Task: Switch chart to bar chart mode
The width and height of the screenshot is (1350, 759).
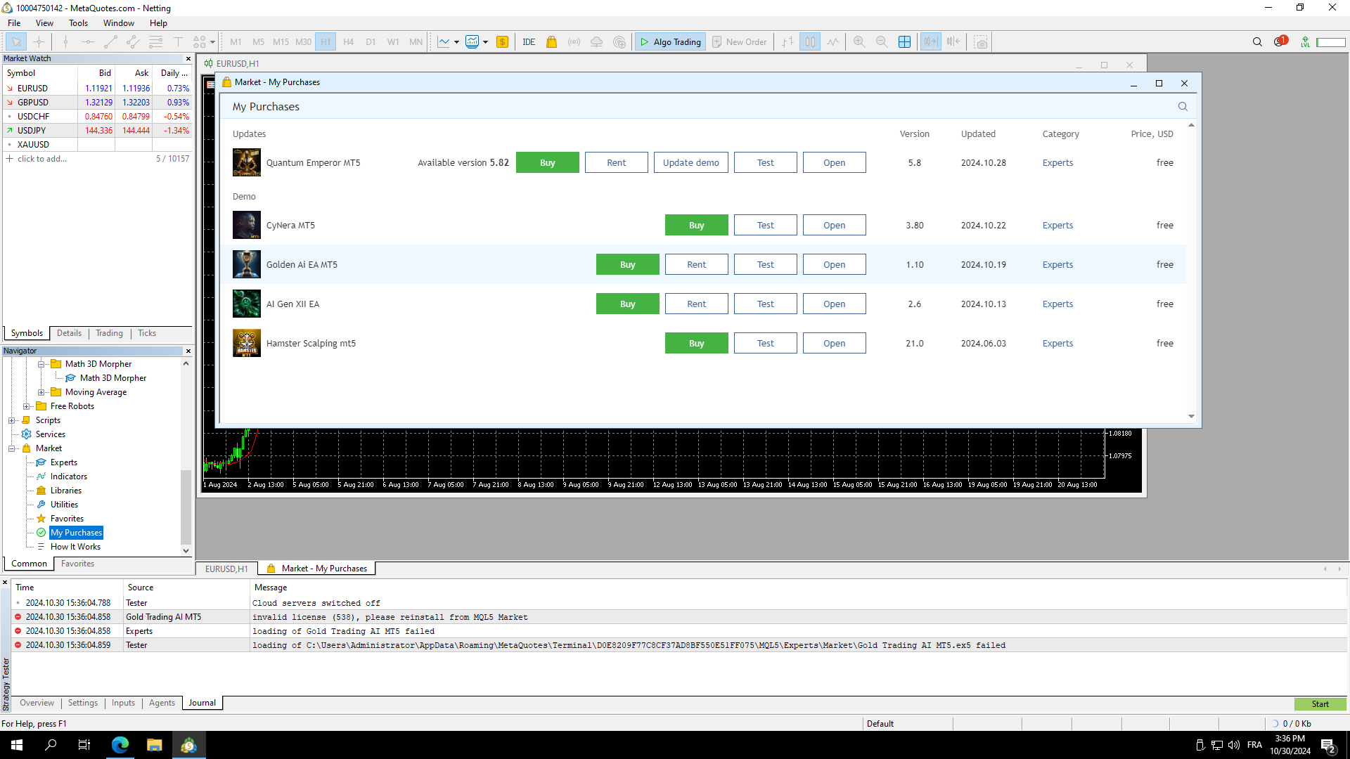Action: tap(787, 42)
